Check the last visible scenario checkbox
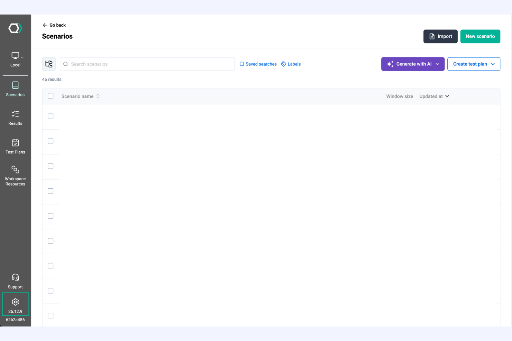 (51, 315)
